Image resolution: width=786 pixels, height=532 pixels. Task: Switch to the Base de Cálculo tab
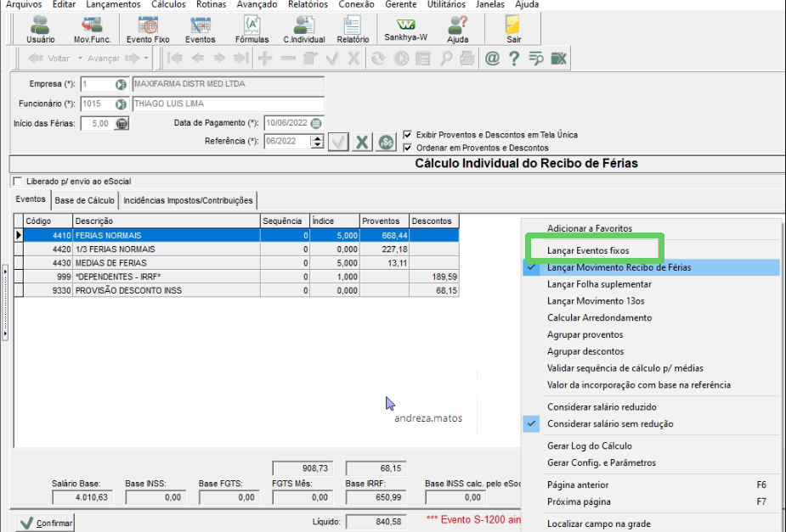[85, 200]
